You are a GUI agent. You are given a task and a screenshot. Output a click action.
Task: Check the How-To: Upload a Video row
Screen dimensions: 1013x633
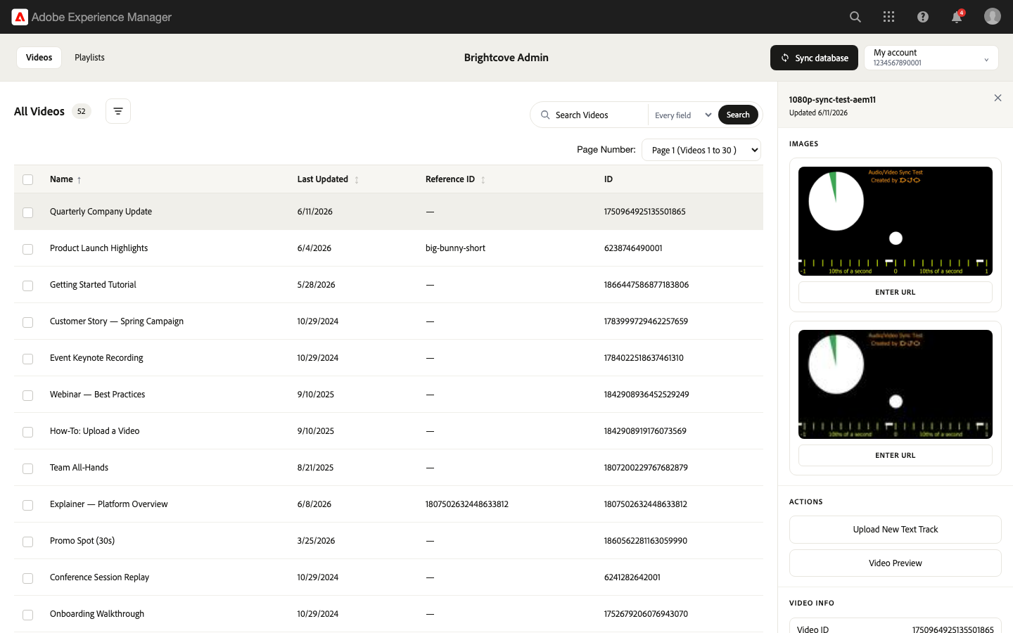point(28,432)
